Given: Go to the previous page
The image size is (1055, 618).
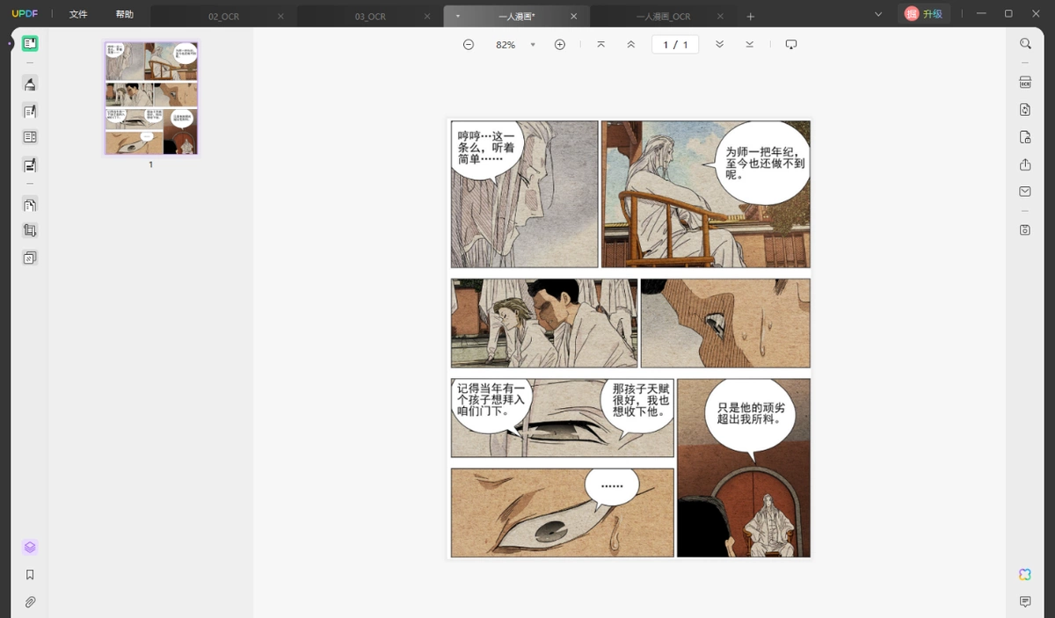Looking at the screenshot, I should pos(630,45).
